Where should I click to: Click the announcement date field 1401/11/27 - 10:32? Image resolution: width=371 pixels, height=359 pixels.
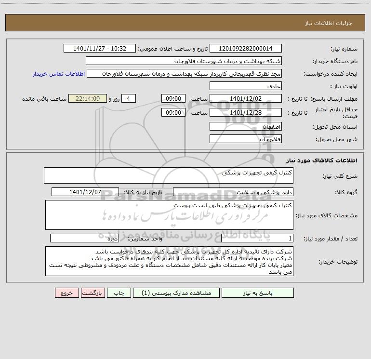(100, 48)
